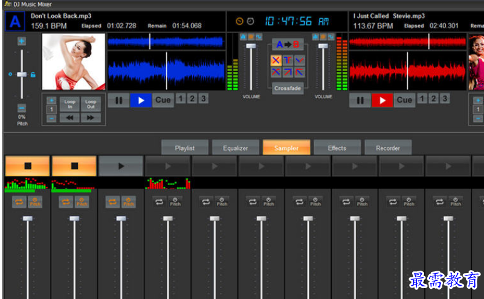The image size is (484, 299).
Task: Toggle Pitch on the first sampler channel
Action: coord(35,202)
